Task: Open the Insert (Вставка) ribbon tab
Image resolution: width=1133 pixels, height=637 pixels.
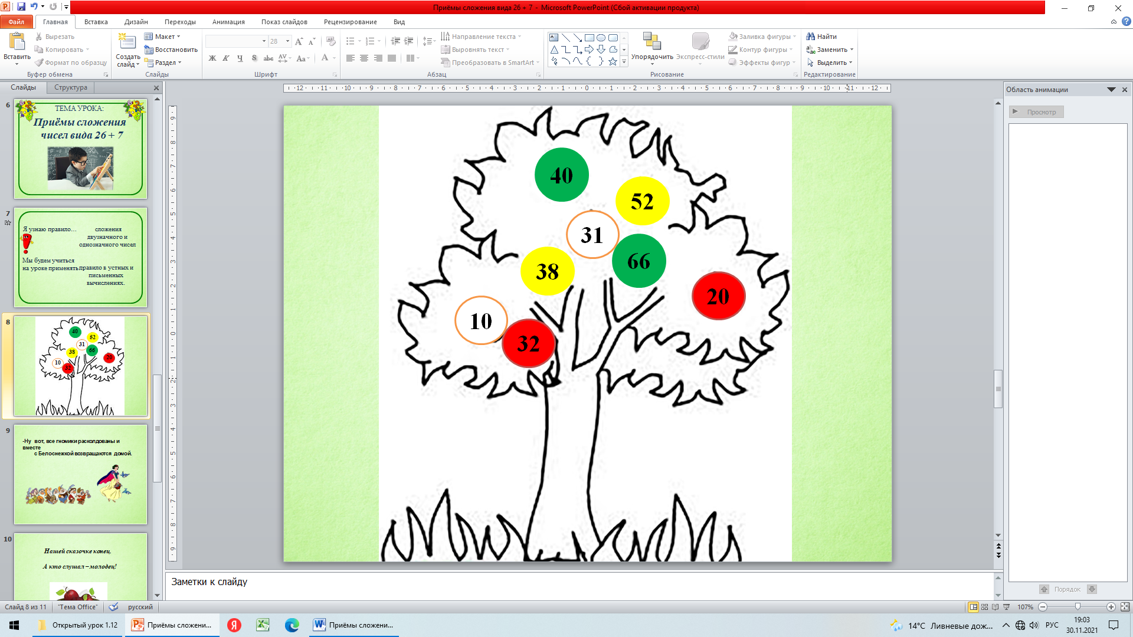Action: [x=96, y=22]
